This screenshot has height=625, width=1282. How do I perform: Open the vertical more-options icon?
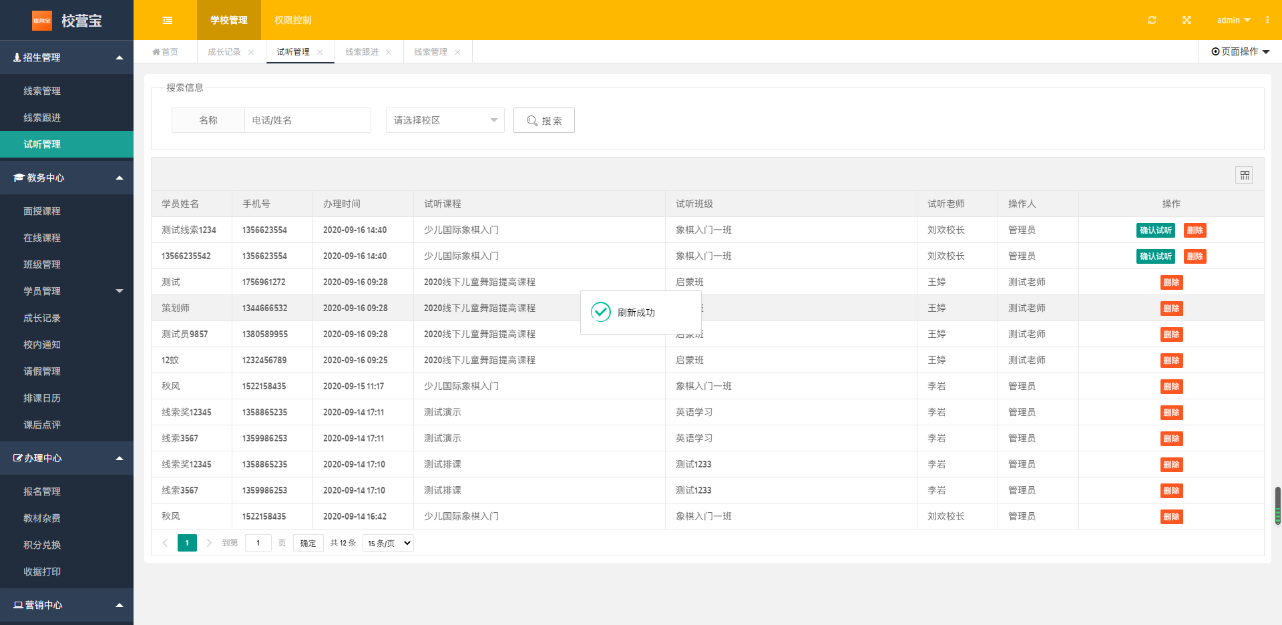1267,20
